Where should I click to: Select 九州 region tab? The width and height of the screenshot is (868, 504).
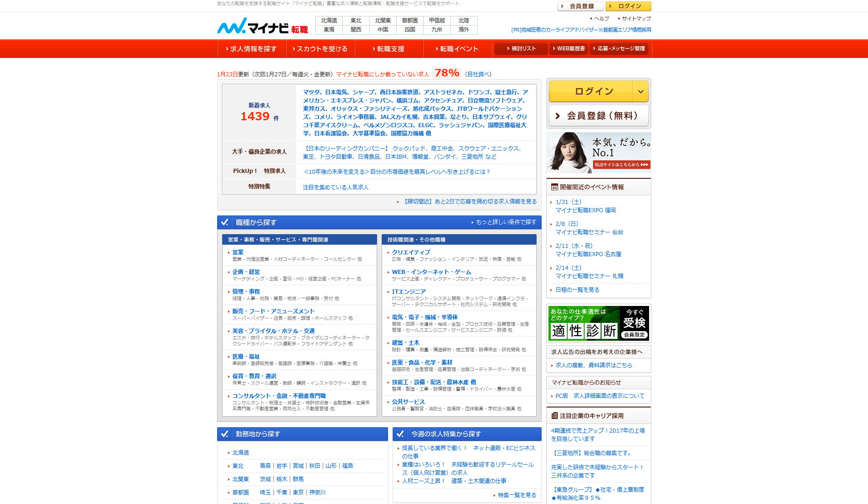point(437,30)
